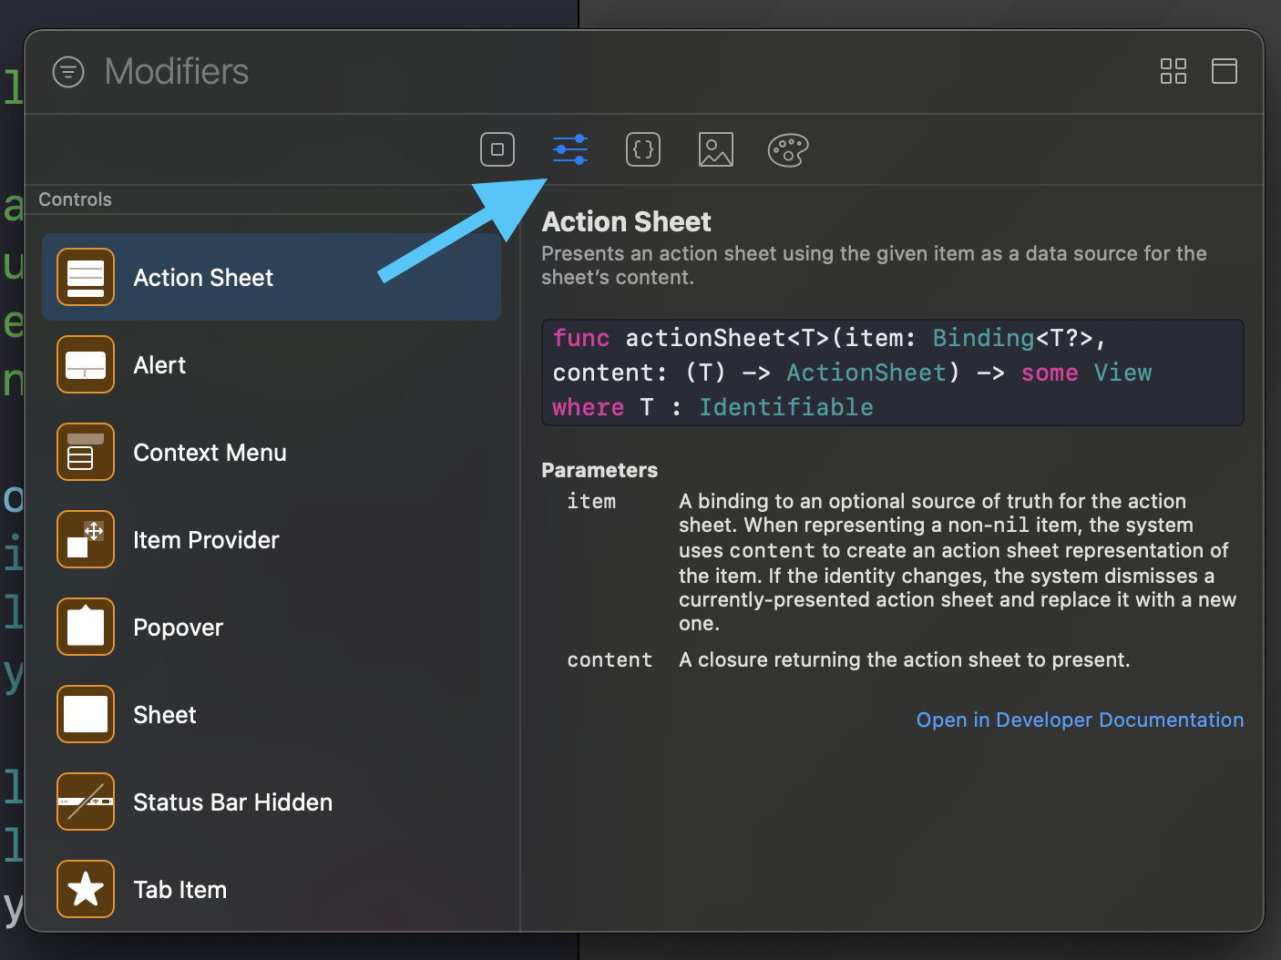Image resolution: width=1281 pixels, height=960 pixels.
Task: Click the Context Menu list icon
Action: [x=86, y=452]
